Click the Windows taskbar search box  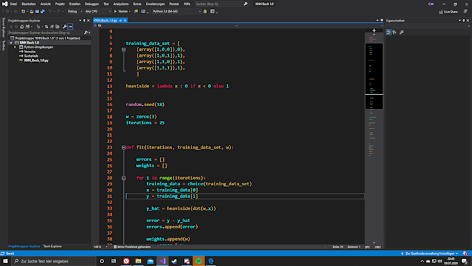click(x=54, y=261)
